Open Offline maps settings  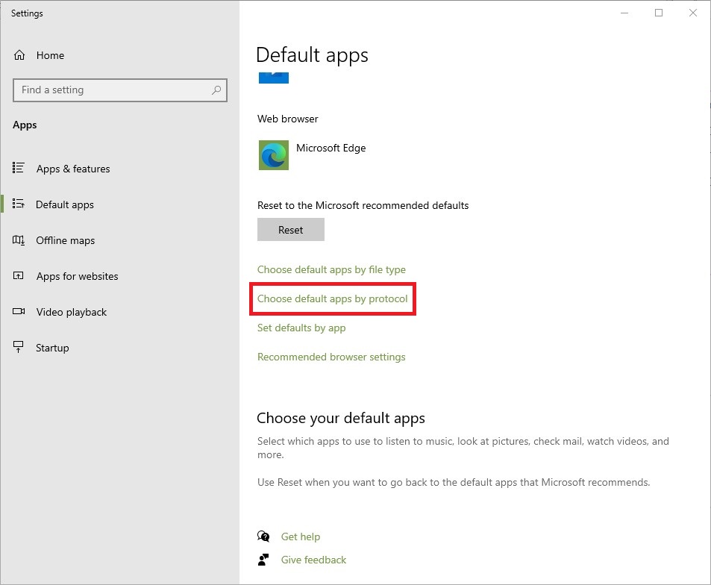tap(66, 240)
